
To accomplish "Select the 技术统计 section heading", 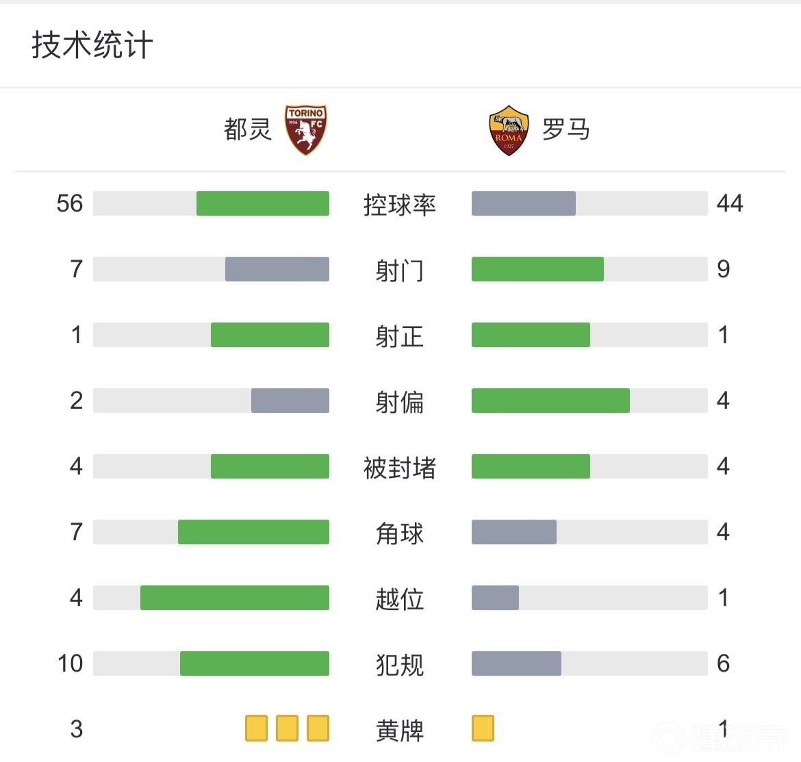I will tap(92, 46).
